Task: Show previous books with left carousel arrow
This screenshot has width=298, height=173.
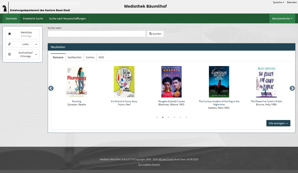Action: click(x=51, y=88)
